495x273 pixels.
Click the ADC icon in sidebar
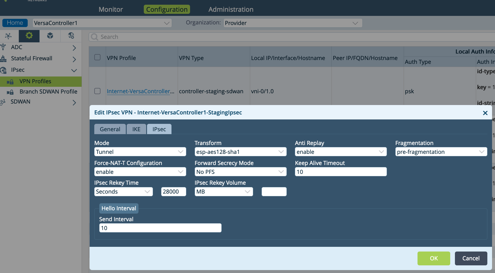point(3,47)
